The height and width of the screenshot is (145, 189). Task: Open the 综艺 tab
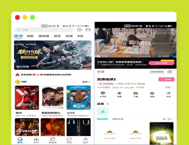(x=57, y=36)
